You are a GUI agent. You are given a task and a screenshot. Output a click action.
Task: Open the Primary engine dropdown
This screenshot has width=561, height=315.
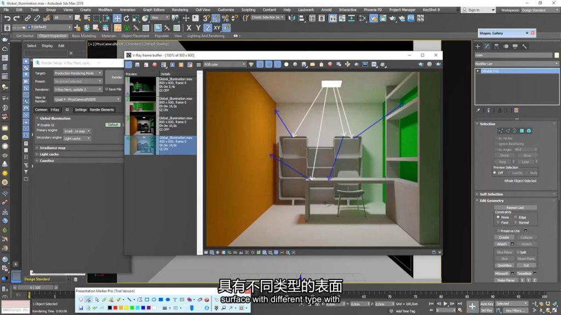point(77,131)
